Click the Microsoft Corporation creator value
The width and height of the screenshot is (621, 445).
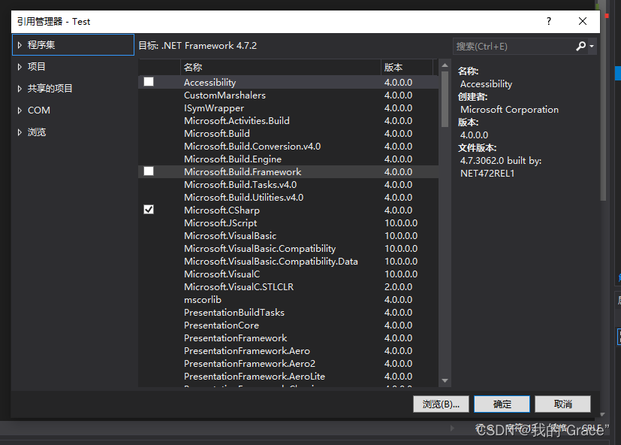tap(509, 110)
